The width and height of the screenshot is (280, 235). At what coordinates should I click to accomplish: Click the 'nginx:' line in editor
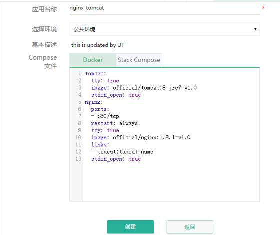click(94, 102)
